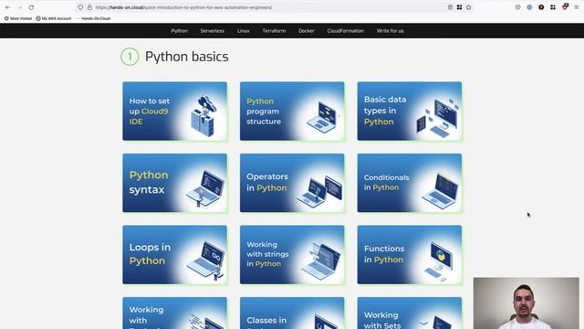
Task: Click the blue round extension icon
Action: tap(529, 7)
